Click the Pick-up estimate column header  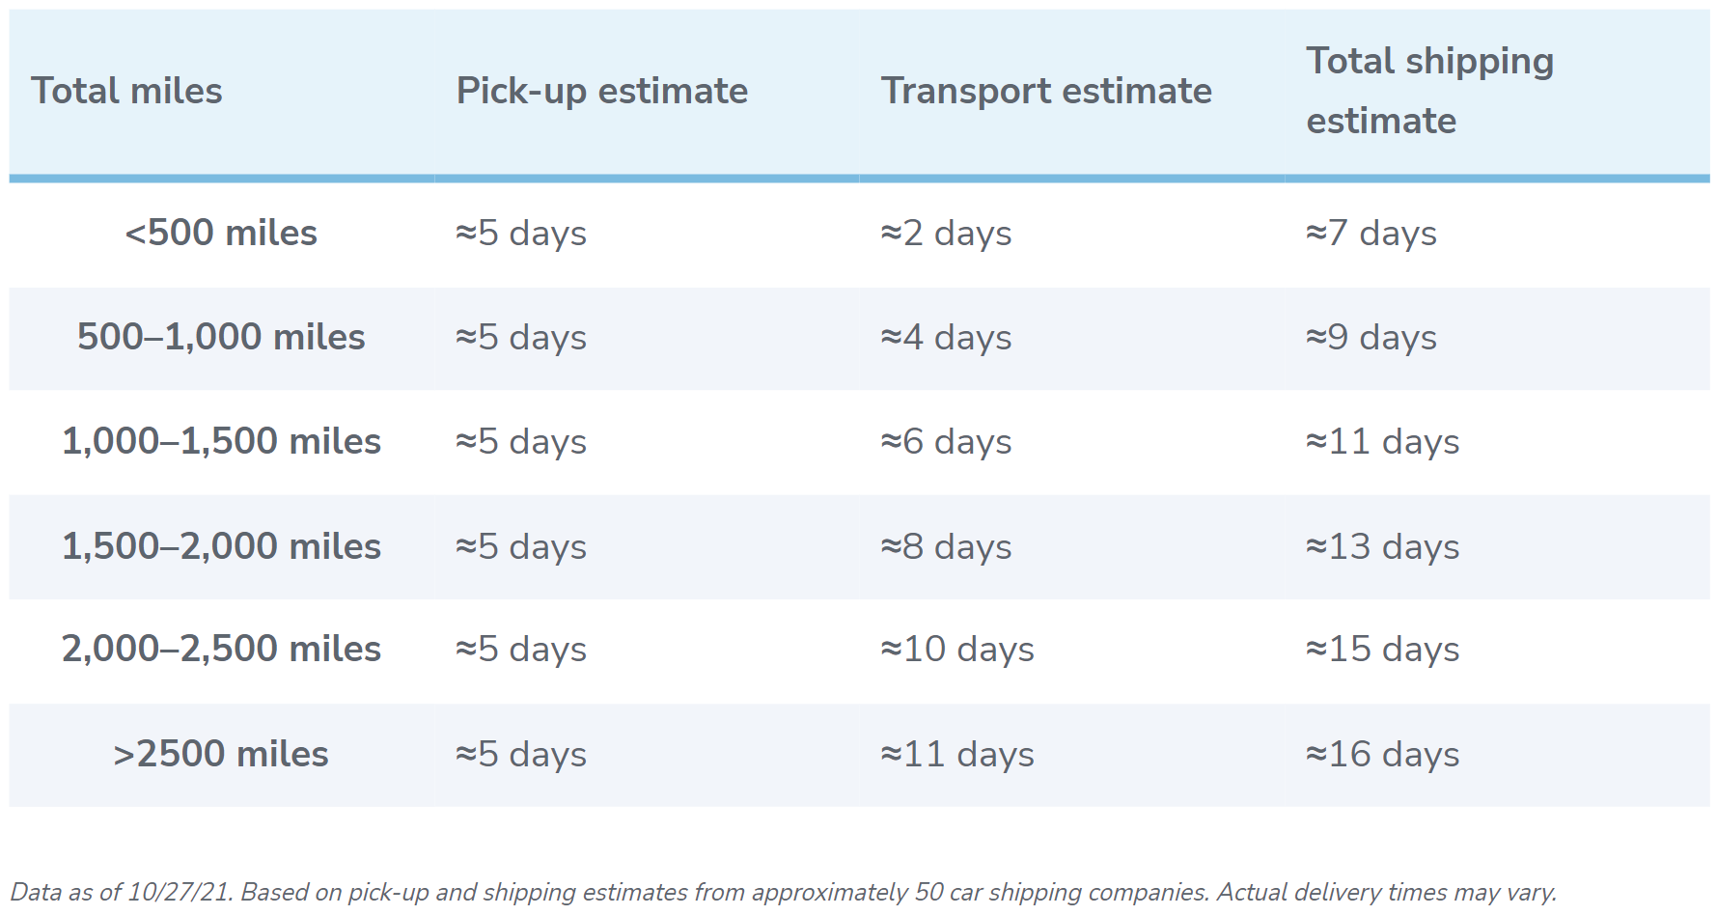tap(601, 91)
